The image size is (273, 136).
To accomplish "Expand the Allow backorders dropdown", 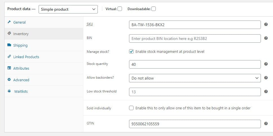I will [195, 78].
